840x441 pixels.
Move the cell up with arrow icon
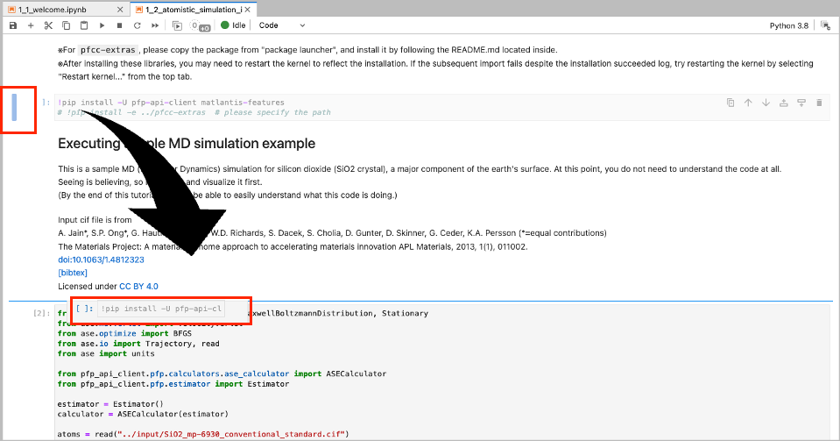point(748,103)
